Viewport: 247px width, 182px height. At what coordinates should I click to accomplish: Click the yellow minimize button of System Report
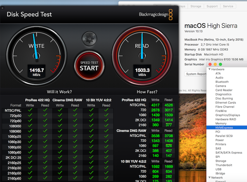click(215, 64)
